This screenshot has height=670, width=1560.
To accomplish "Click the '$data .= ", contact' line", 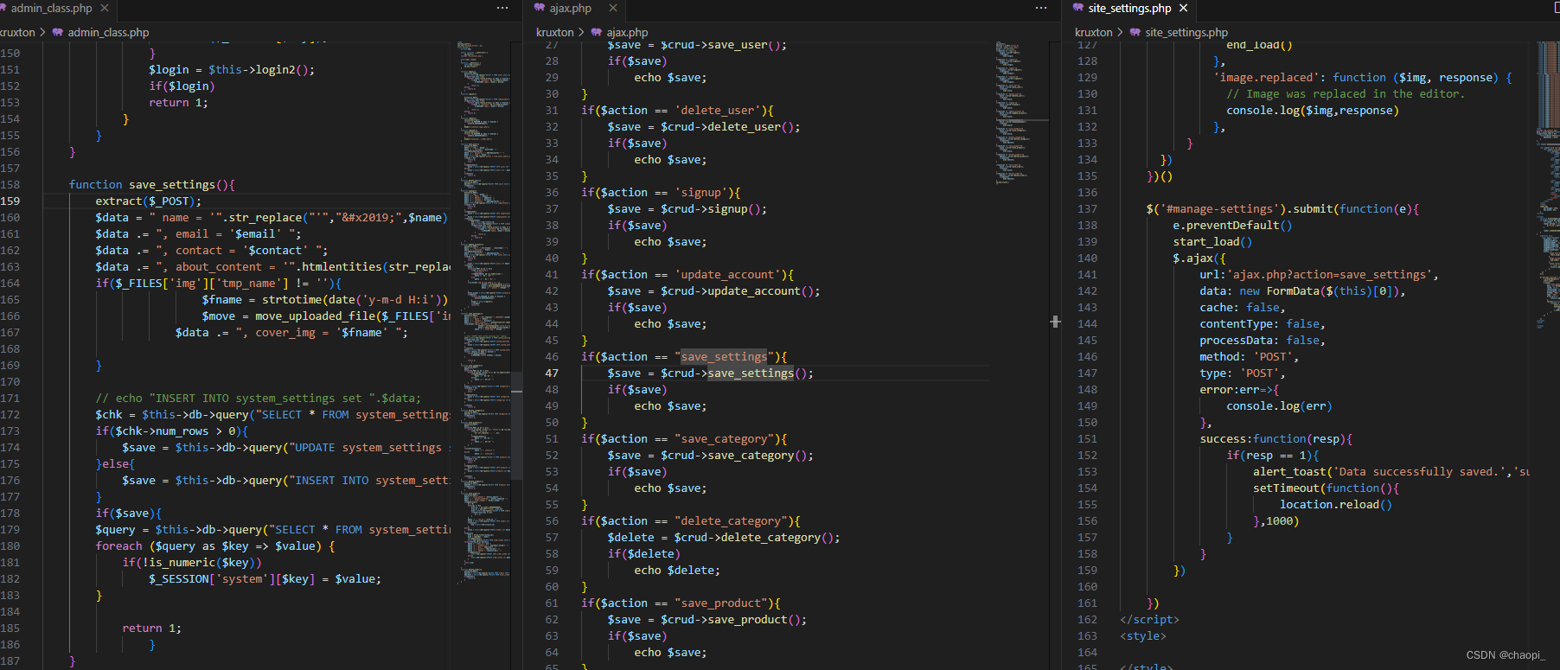I will click(212, 251).
